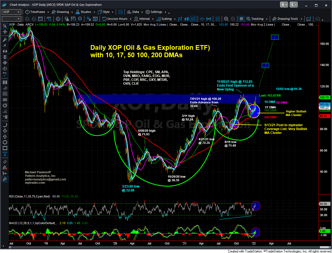Open the Drawing Tools menu
The height and width of the screenshot is (253, 332).
(288, 19)
